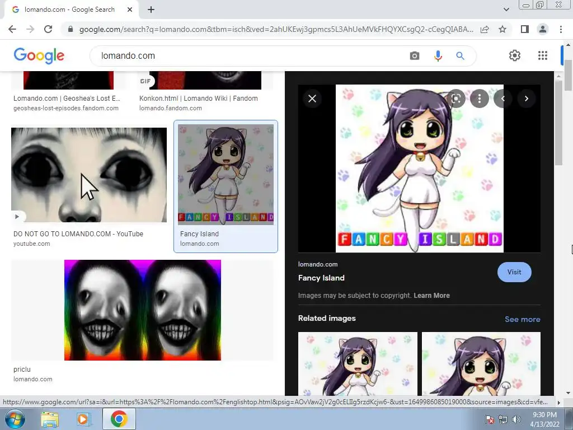Launch Windows Media Player from taskbar
573x430 pixels.
[83, 419]
